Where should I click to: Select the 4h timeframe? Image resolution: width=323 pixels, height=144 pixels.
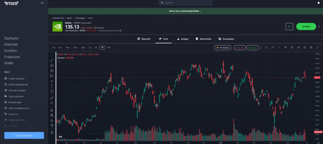click(96, 48)
